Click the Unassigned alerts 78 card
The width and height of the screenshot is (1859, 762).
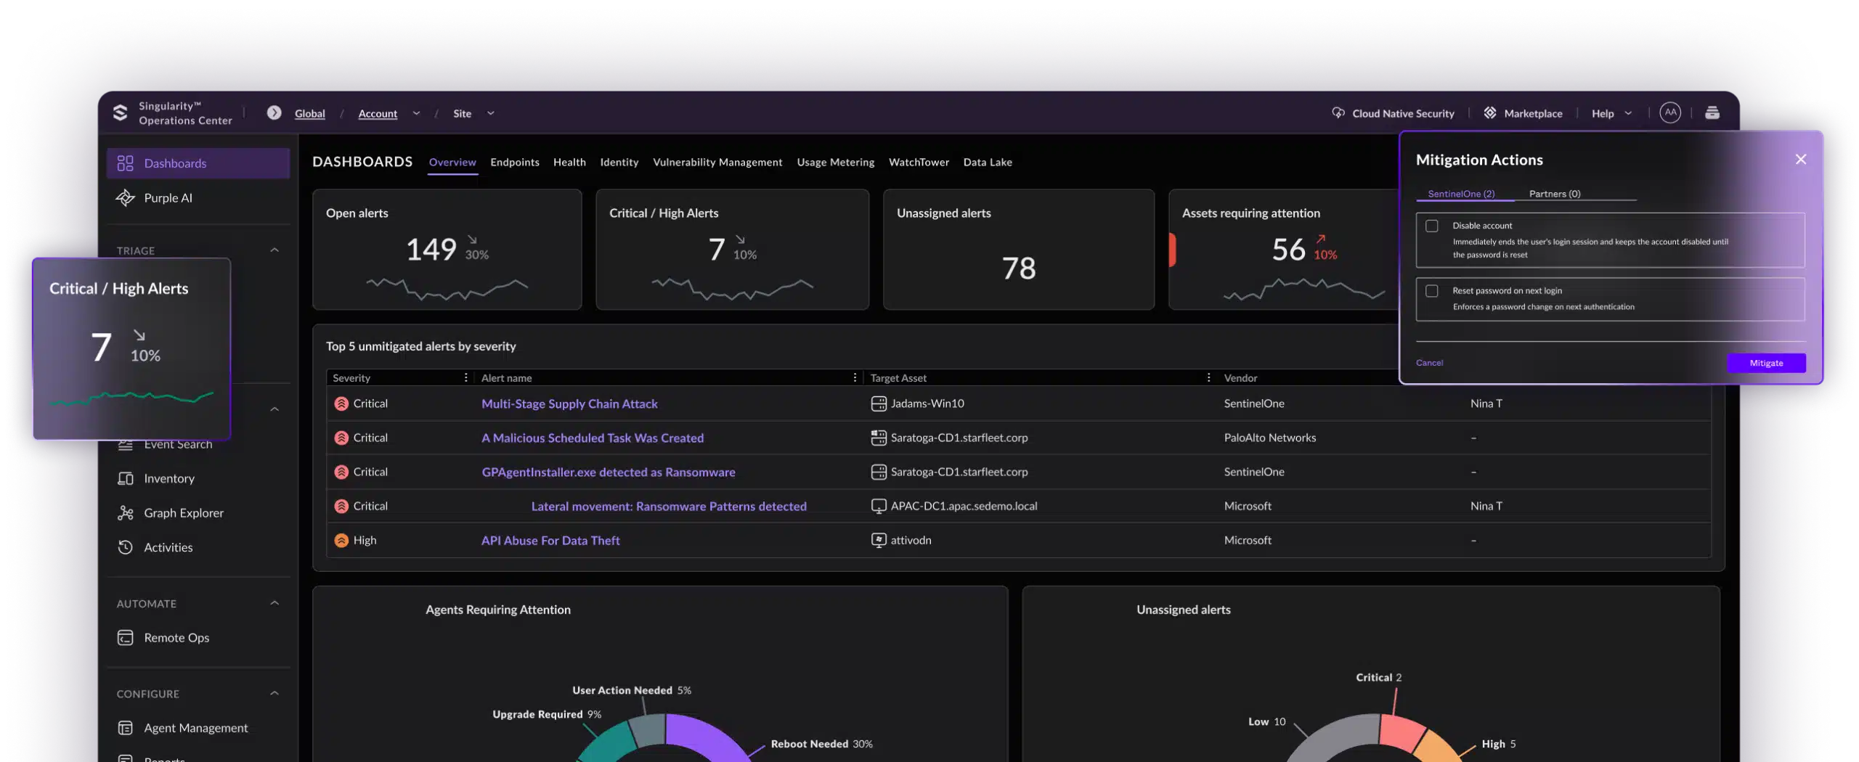(x=1018, y=250)
